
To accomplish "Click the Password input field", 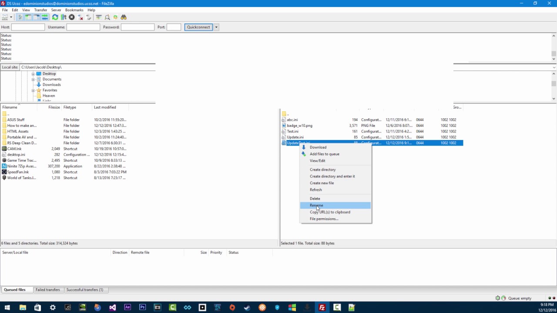I will [138, 27].
